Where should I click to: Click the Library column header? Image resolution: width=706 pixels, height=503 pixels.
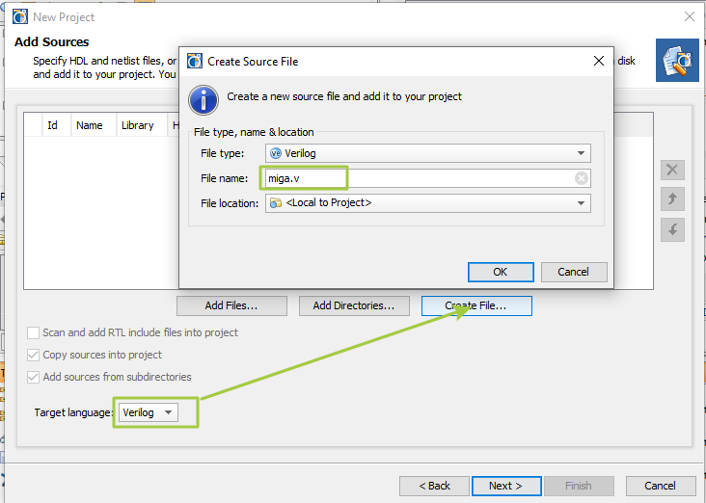tap(142, 125)
